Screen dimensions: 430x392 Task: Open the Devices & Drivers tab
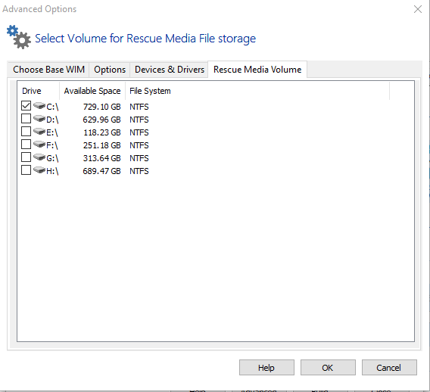(x=170, y=70)
